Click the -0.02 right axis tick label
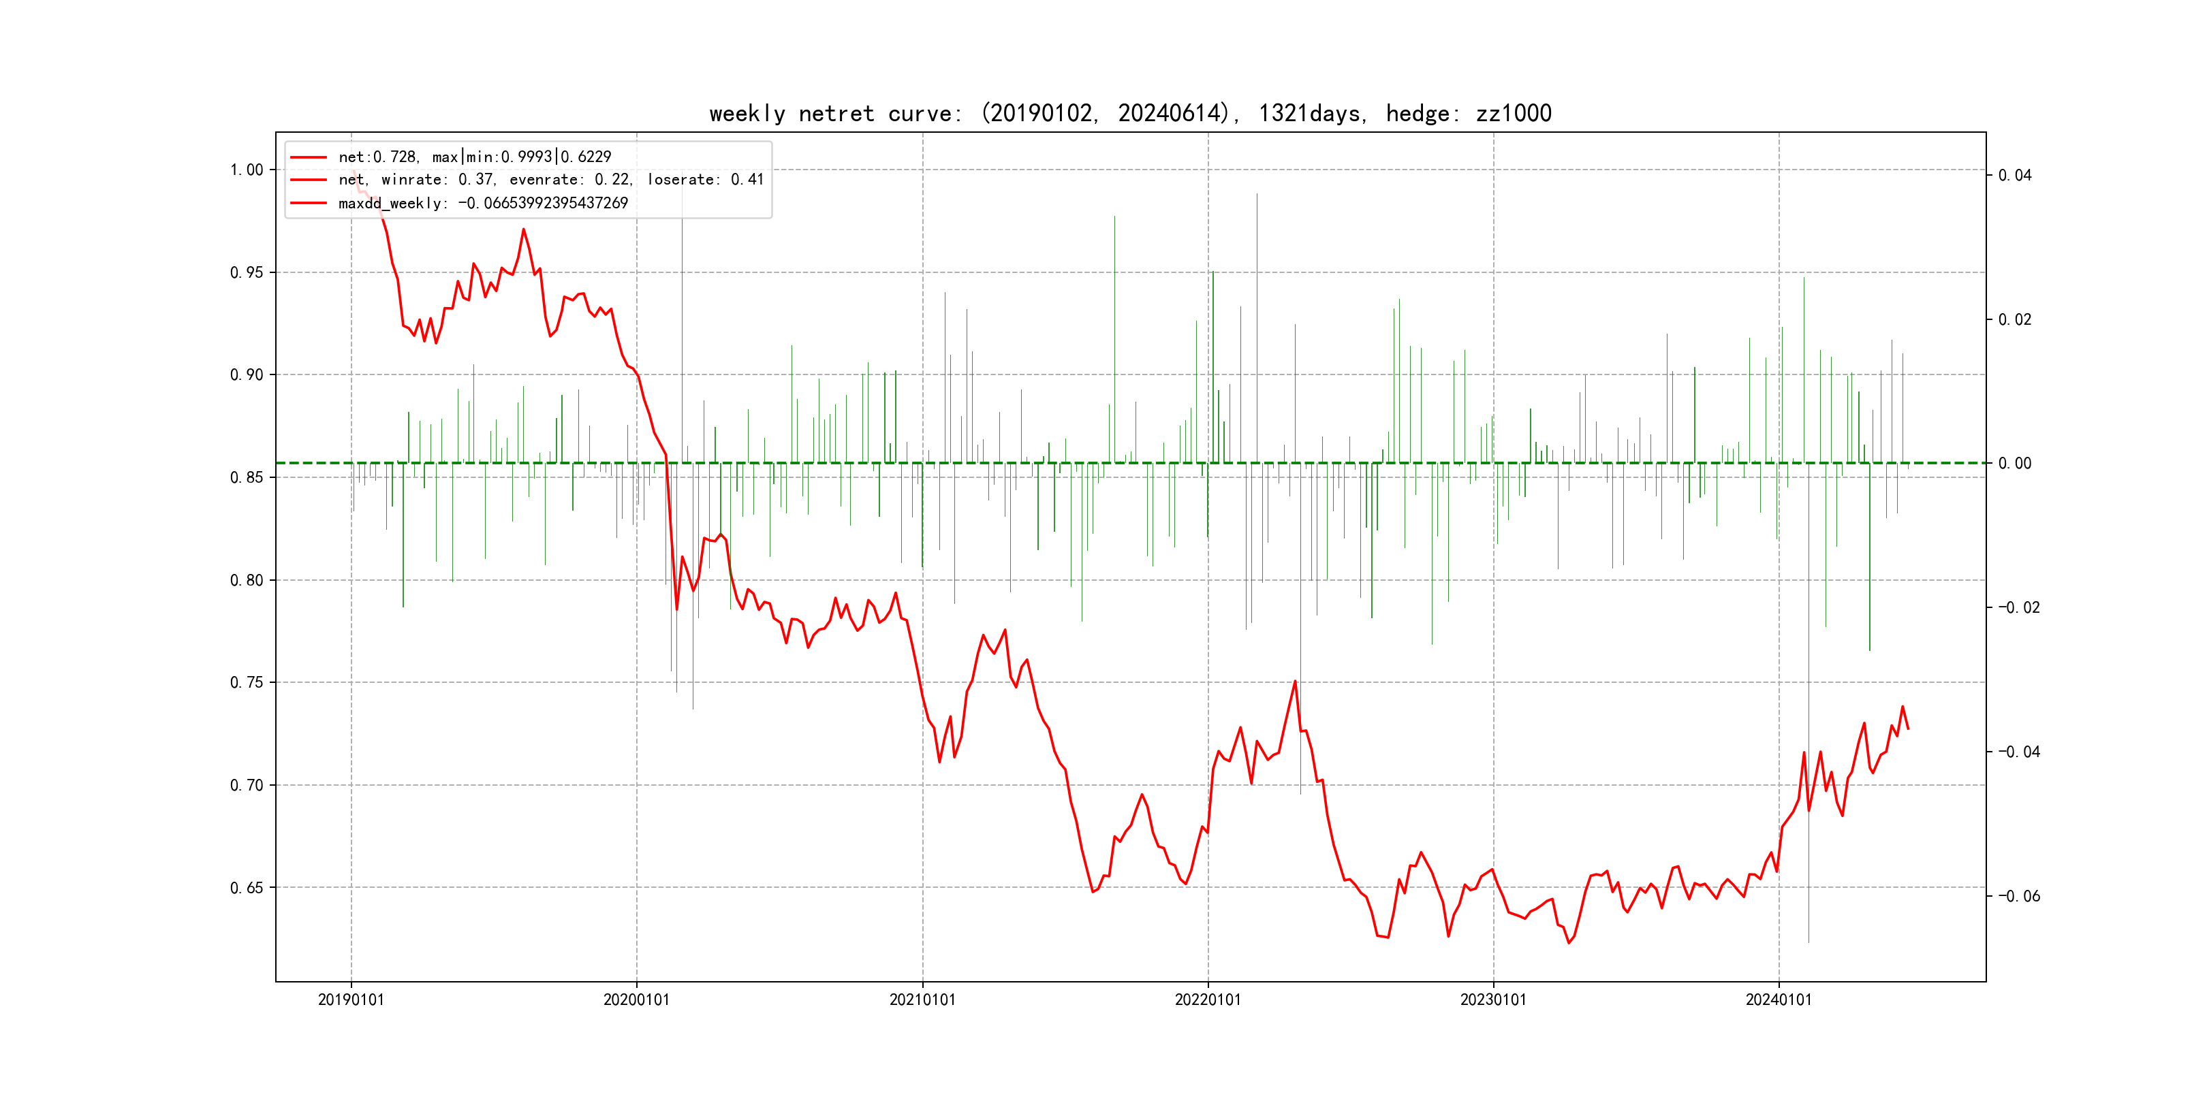This screenshot has width=2207, height=1103. [x=2018, y=608]
